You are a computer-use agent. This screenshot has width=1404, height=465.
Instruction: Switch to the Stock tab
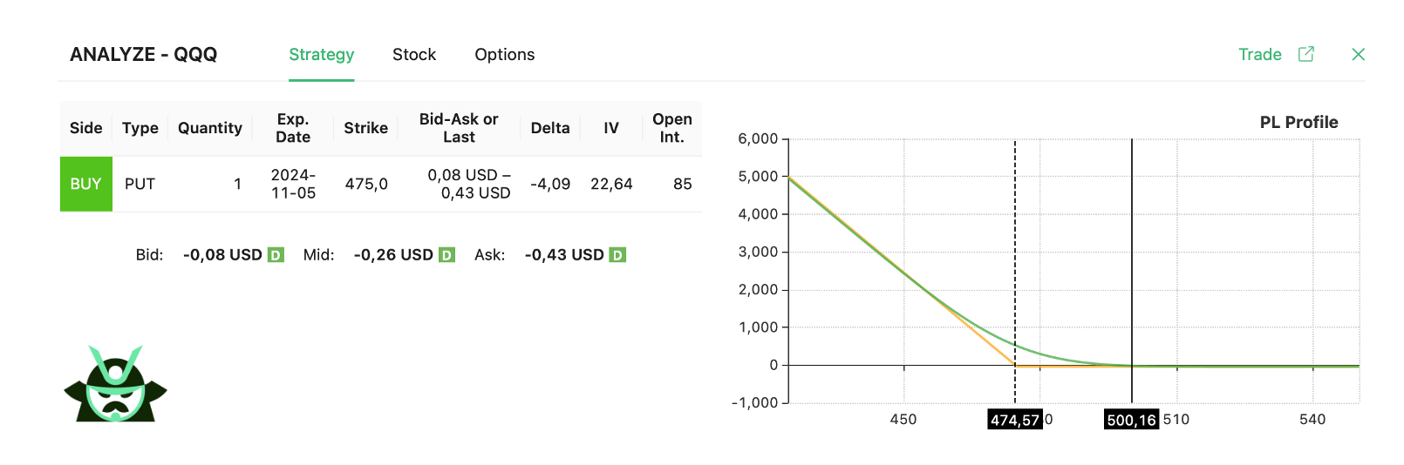(x=413, y=55)
